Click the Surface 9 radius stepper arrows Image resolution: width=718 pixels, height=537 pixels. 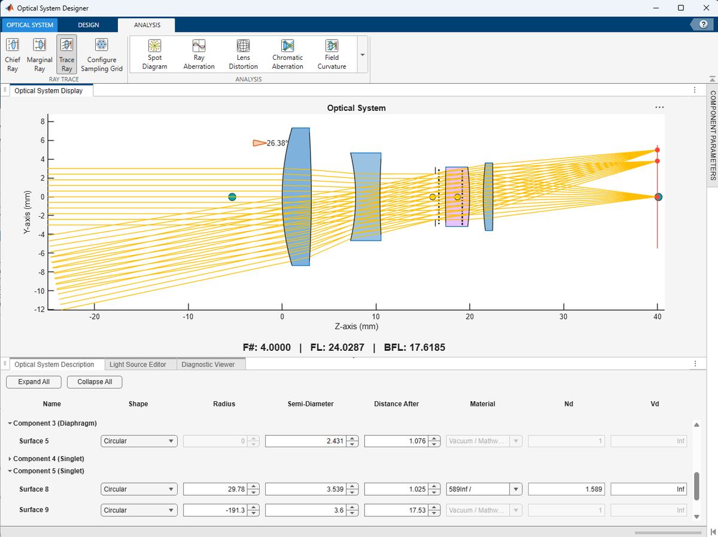point(254,510)
